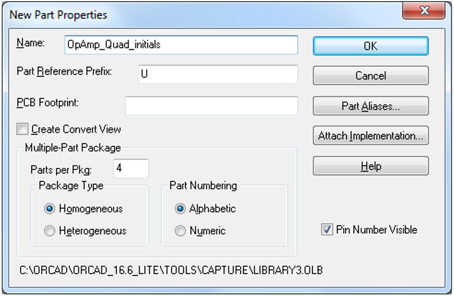Choose the Heterogeneous package type
This screenshot has width=454, height=297.
click(x=50, y=231)
